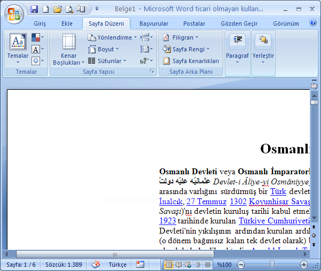
Task: Switch to the Postalar tab
Action: point(194,24)
